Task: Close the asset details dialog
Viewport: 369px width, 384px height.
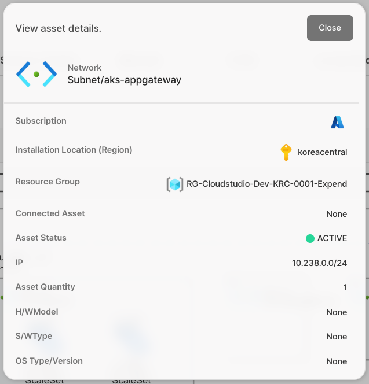Action: (330, 28)
